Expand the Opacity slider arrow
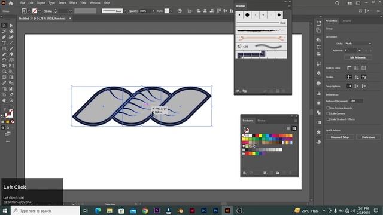This screenshot has height=215, width=383. (153, 11)
